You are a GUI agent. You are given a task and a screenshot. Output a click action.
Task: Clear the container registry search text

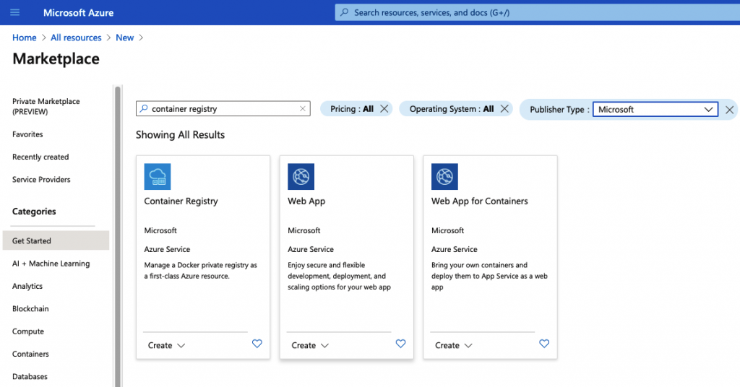point(303,109)
